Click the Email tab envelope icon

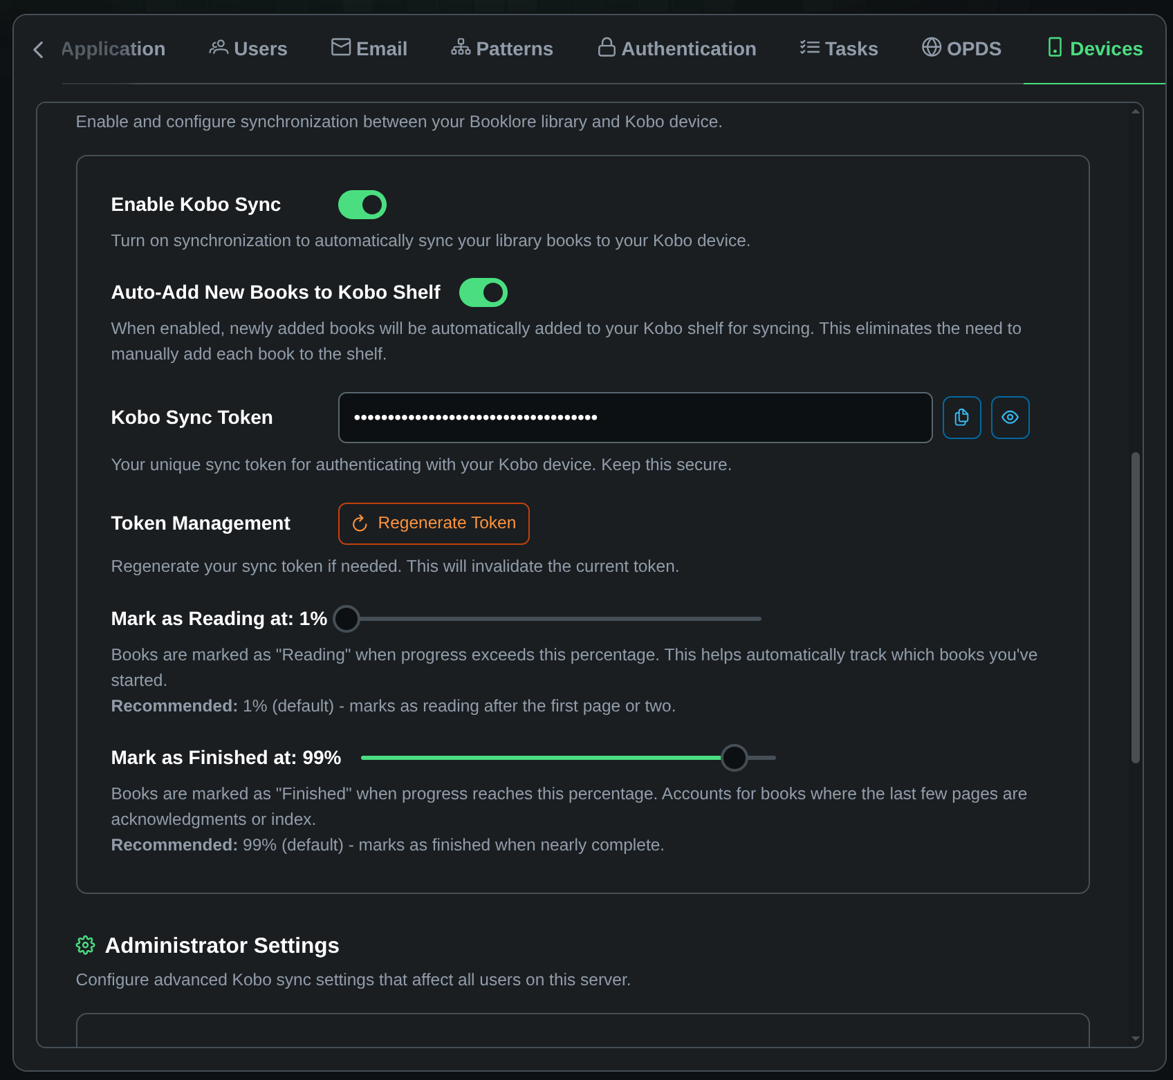coord(341,48)
